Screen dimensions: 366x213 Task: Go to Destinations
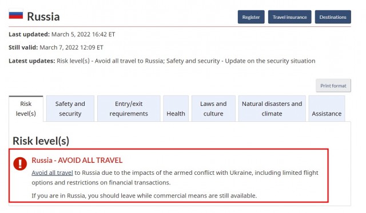click(x=333, y=17)
